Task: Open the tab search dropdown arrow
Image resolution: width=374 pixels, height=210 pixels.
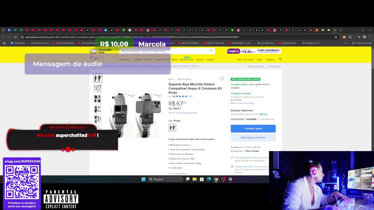Action: click(3, 30)
